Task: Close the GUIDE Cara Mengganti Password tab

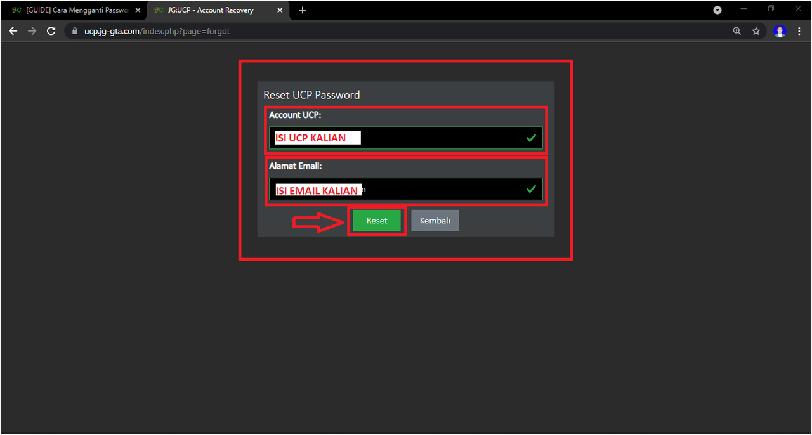Action: coord(138,10)
